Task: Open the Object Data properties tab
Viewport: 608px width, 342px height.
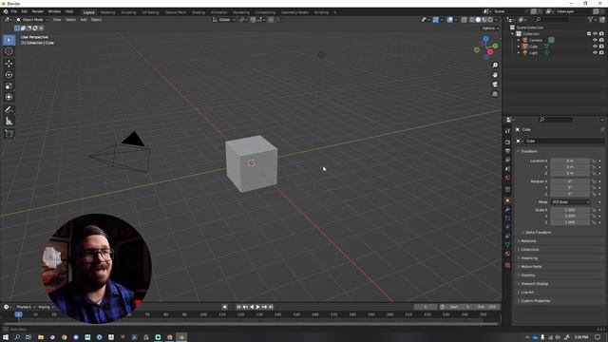Action: (x=507, y=245)
